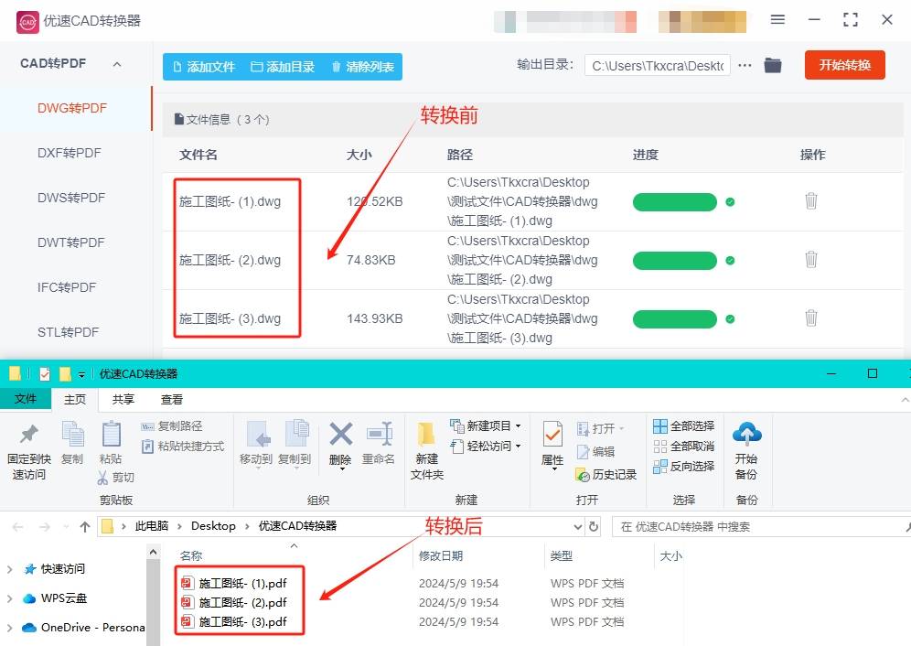The image size is (911, 646).
Task: Click the file name 施工图纸- (1).dwg
Action: click(230, 202)
